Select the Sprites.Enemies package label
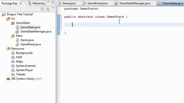Screen dimensions: 184x103 [26, 66]
